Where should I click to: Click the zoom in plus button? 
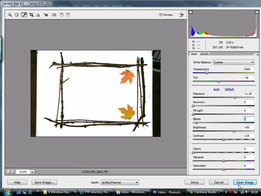click(13, 171)
